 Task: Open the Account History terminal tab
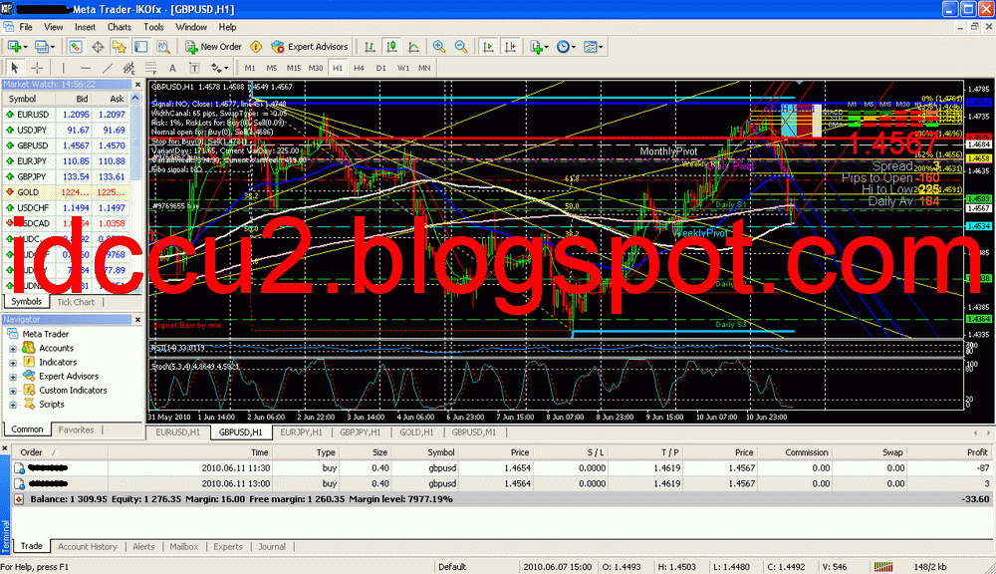tap(88, 547)
